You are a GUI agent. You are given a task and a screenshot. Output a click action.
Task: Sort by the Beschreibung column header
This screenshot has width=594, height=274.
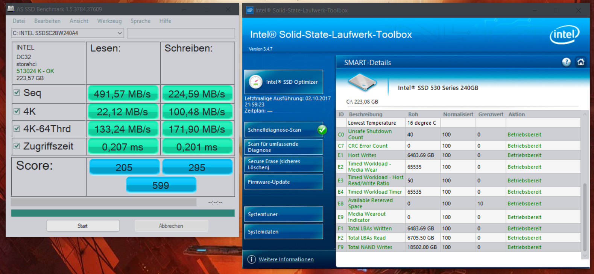(x=366, y=114)
